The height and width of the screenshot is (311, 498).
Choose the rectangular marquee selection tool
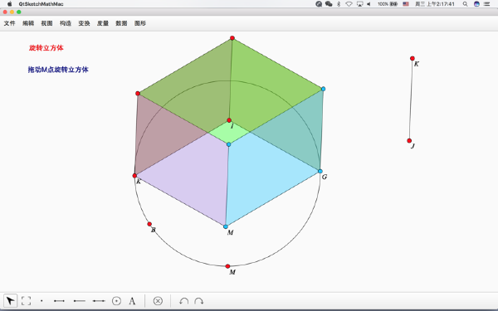26,300
